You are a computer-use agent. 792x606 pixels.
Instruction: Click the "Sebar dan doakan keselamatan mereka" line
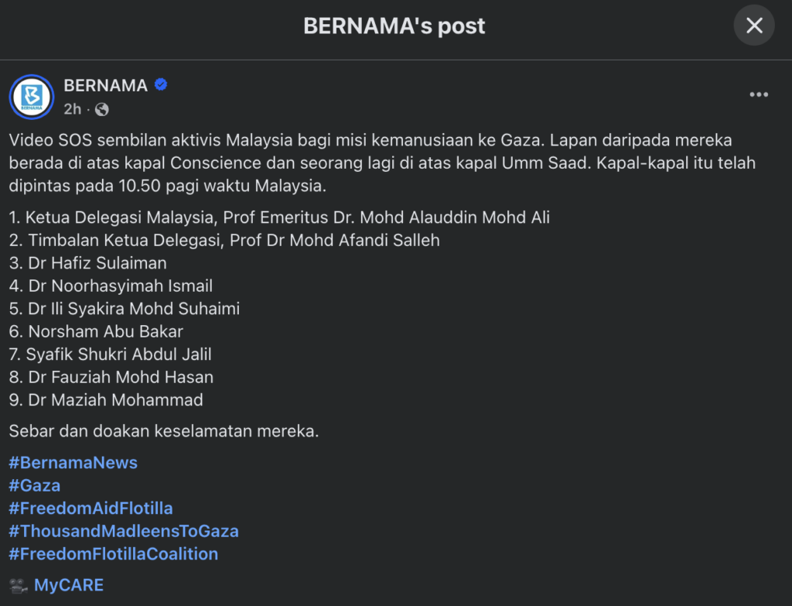tap(163, 431)
